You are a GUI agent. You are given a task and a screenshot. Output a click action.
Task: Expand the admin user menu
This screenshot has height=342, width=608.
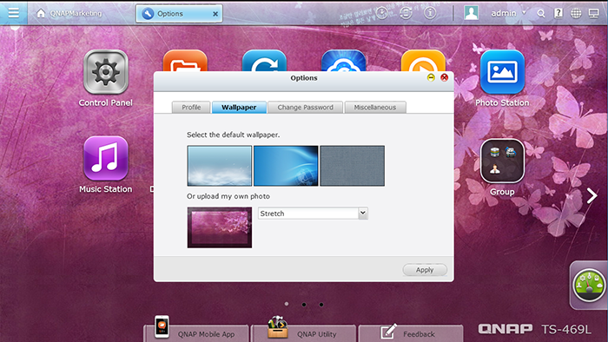[508, 13]
